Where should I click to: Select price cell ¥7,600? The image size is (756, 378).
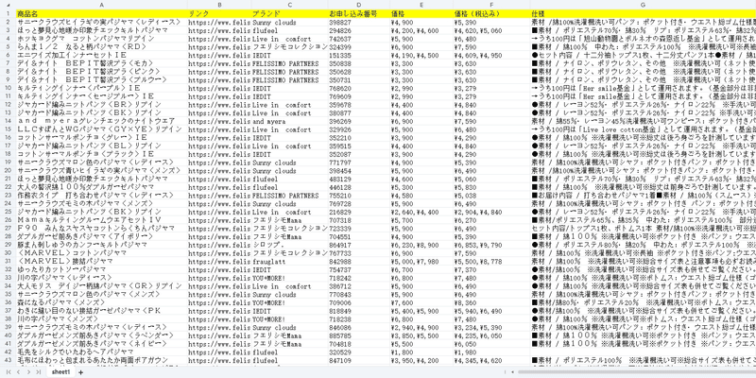point(421,302)
